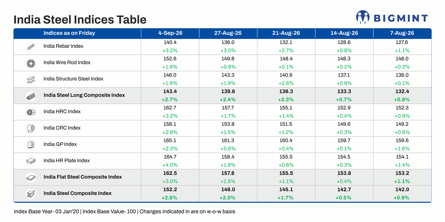This screenshot has height=222, width=445.
Task: Select the 7-Aug-26 column header
Action: tap(402, 33)
